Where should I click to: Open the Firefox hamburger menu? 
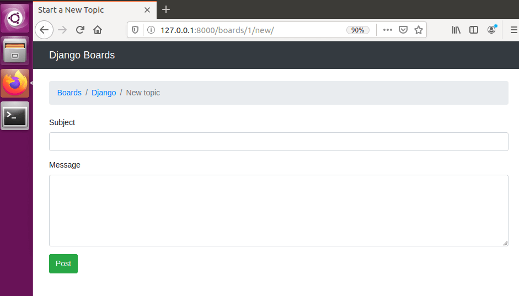[513, 30]
